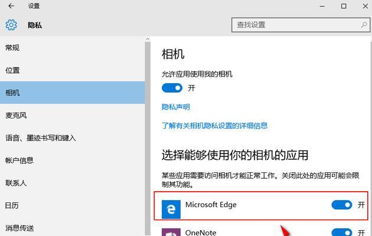
Task: Click the 隐私 title in the header
Action: click(x=35, y=25)
